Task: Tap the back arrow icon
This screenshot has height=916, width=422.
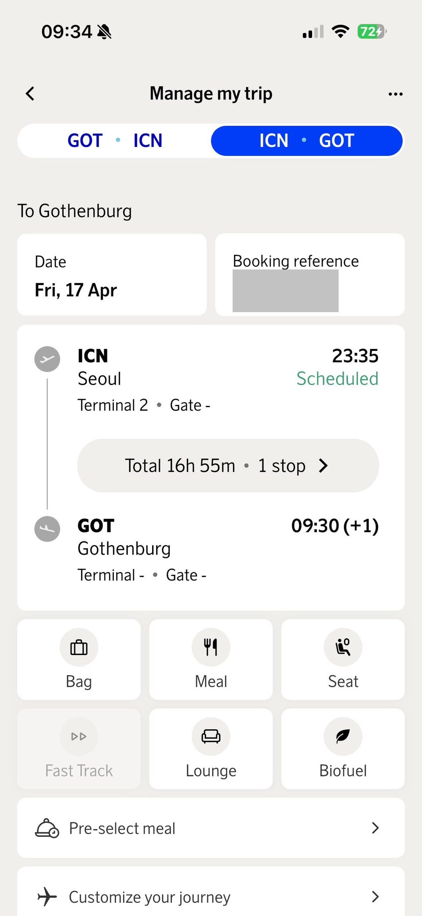Action: (30, 93)
